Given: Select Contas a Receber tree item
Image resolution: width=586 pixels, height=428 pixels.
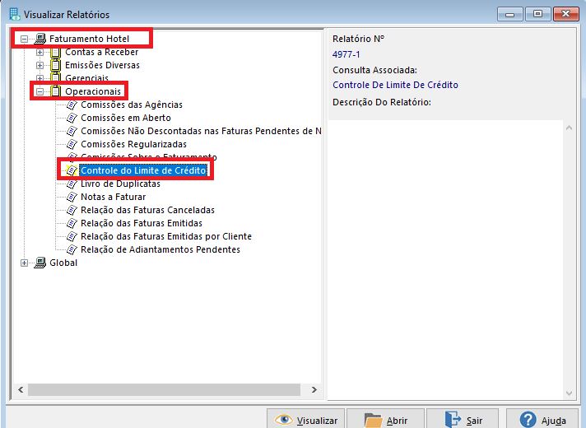Looking at the screenshot, I should point(102,52).
